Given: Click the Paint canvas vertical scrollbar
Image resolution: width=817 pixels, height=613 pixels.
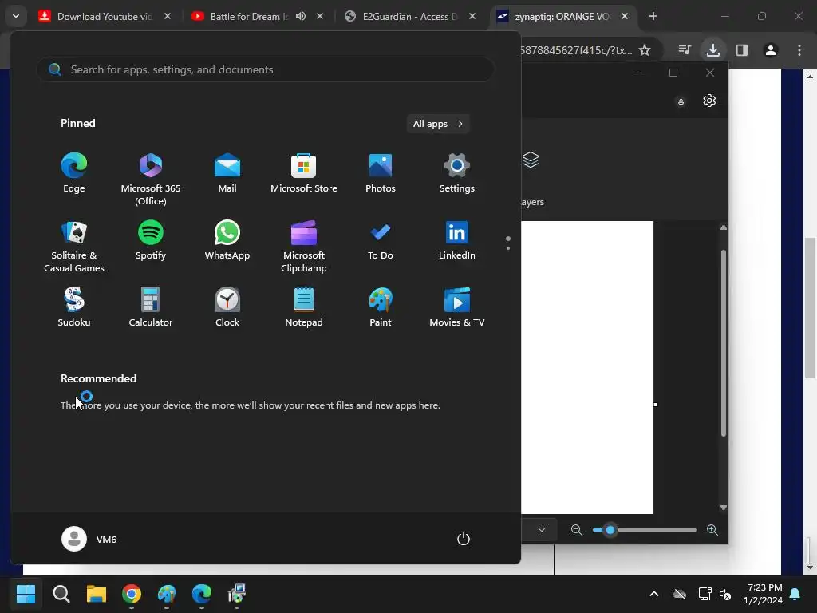Looking at the screenshot, I should tap(723, 344).
